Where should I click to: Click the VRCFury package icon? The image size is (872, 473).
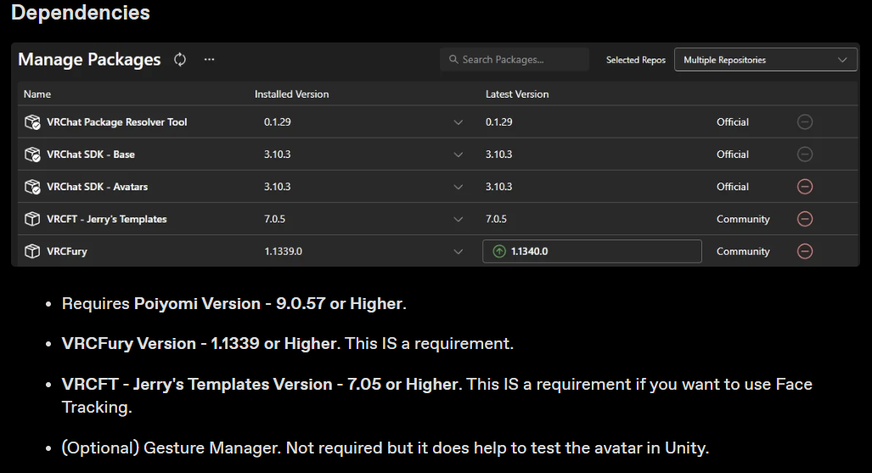(32, 251)
